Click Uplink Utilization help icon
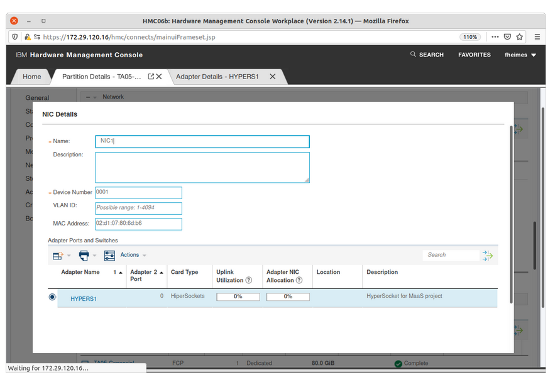 [249, 280]
